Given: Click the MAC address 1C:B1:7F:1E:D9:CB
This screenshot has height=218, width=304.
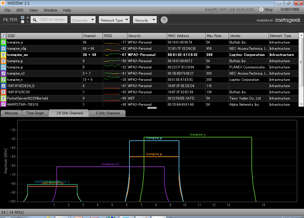Looking at the screenshot, I should (x=182, y=49).
